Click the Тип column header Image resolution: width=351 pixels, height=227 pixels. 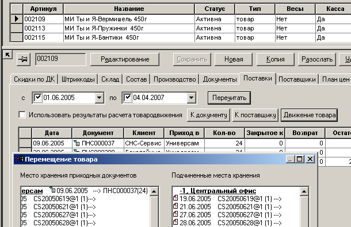pyautogui.click(x=255, y=9)
